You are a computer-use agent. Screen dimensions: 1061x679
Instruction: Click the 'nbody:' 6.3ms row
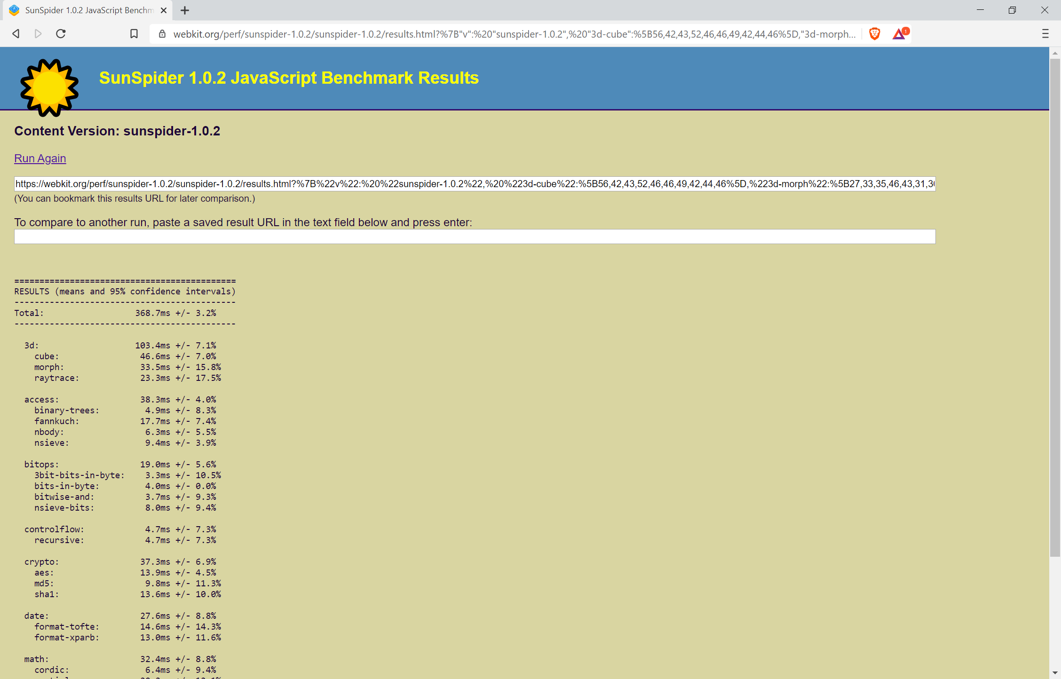125,432
